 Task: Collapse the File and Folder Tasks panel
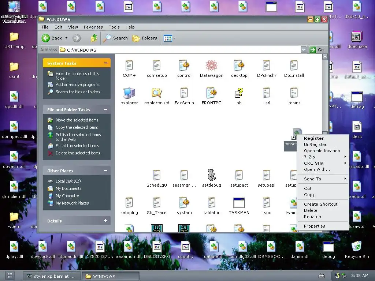tap(105, 109)
